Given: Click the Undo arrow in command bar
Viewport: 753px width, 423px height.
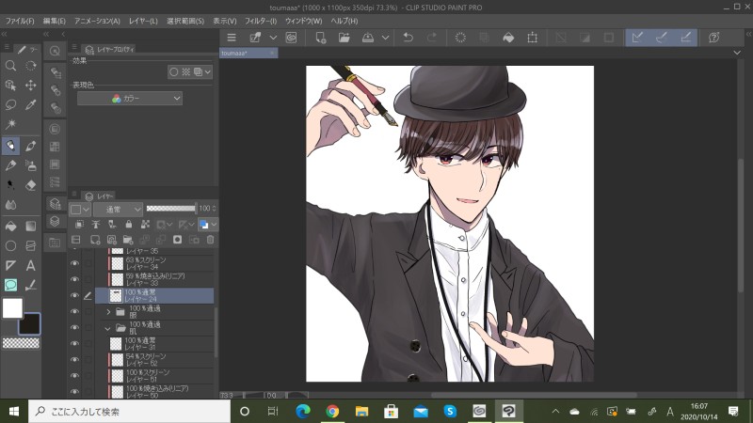Looking at the screenshot, I should [x=408, y=38].
